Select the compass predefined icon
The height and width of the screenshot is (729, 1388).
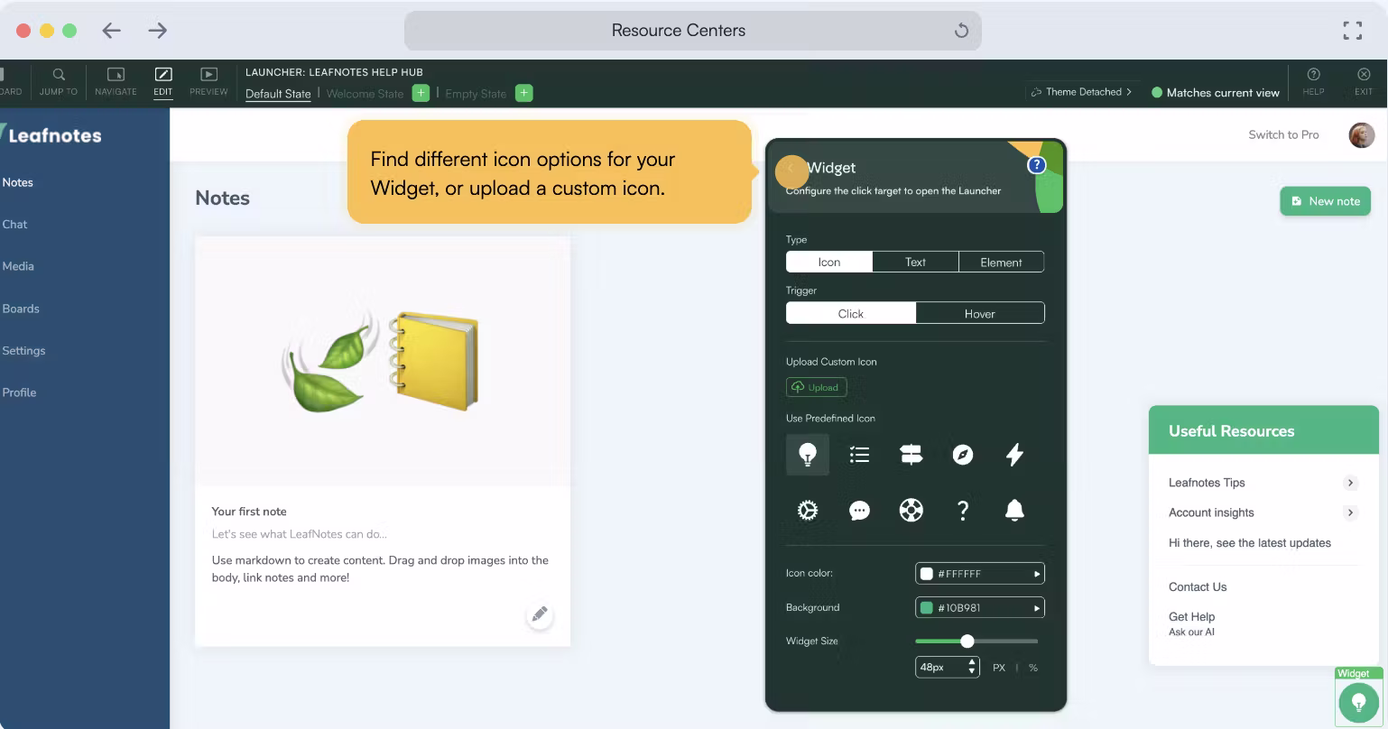963,455
